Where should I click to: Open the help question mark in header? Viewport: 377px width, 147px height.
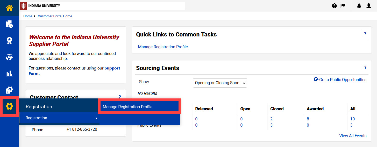tap(334, 6)
